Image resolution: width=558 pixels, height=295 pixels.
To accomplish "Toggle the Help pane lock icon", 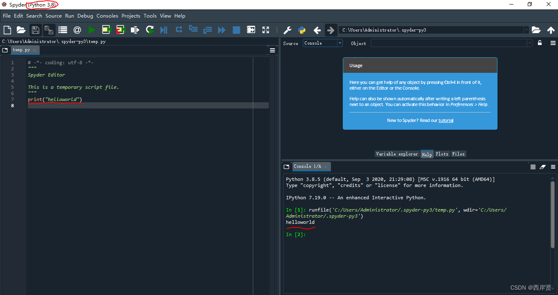I will [x=540, y=43].
